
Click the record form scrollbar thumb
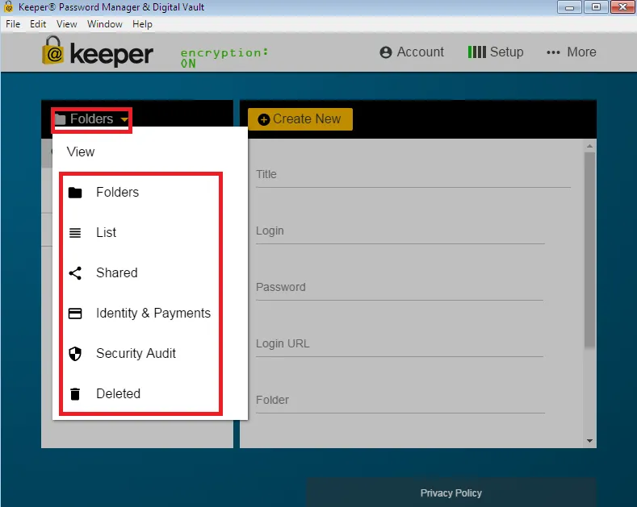589,250
